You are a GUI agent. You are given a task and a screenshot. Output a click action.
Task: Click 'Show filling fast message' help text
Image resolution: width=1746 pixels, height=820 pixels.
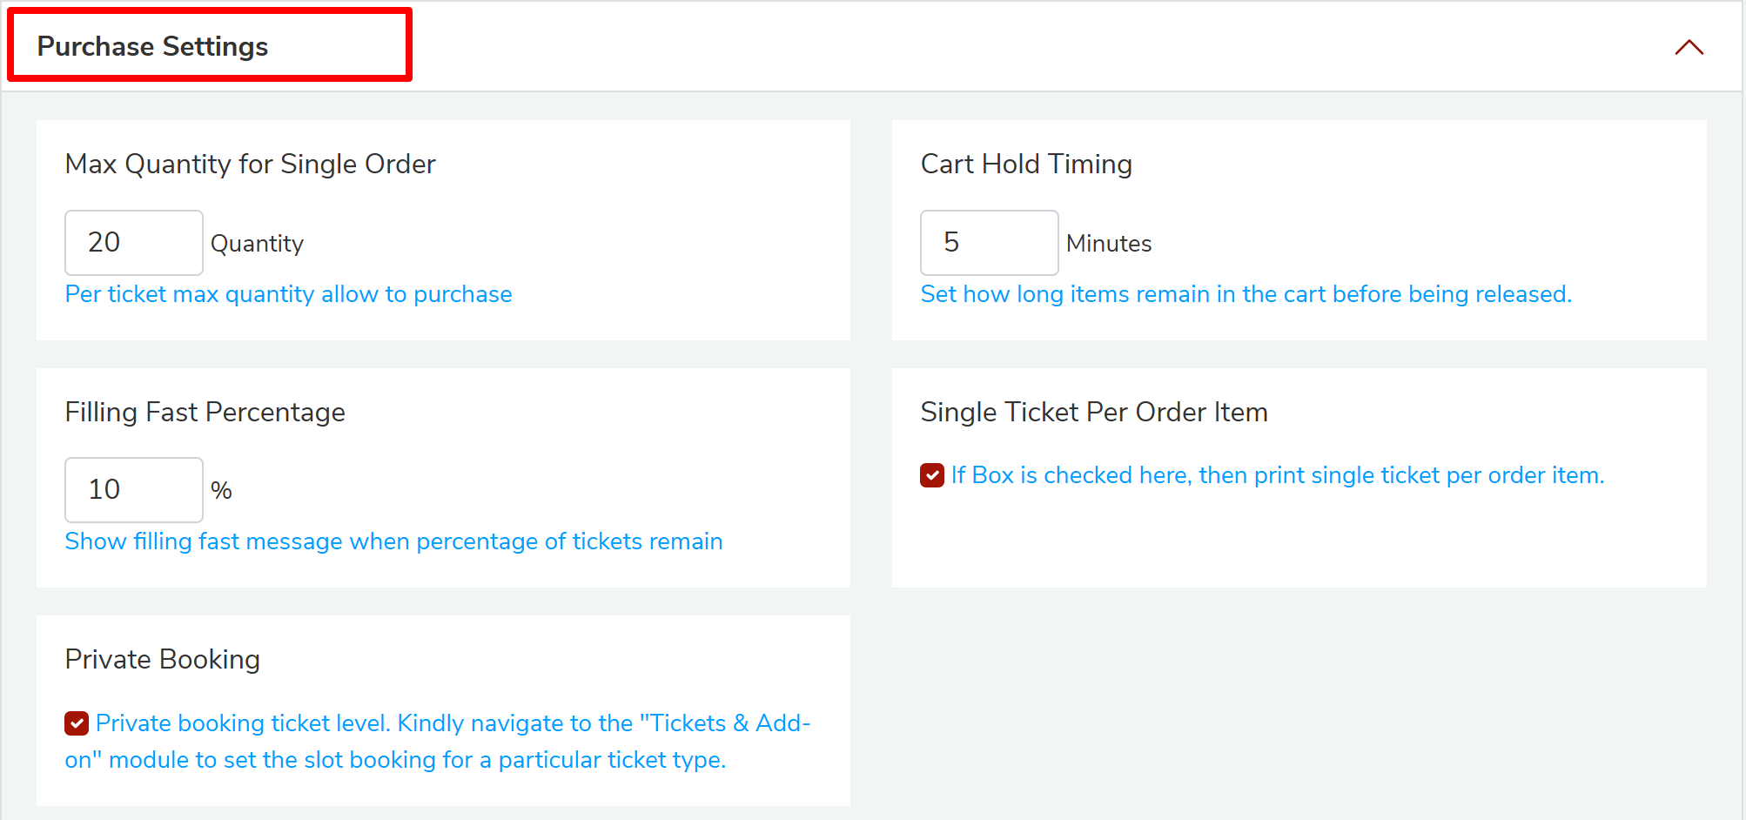point(393,541)
